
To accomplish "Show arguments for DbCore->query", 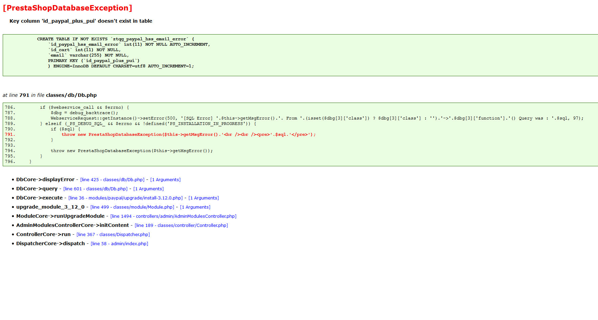I will 148,189.
